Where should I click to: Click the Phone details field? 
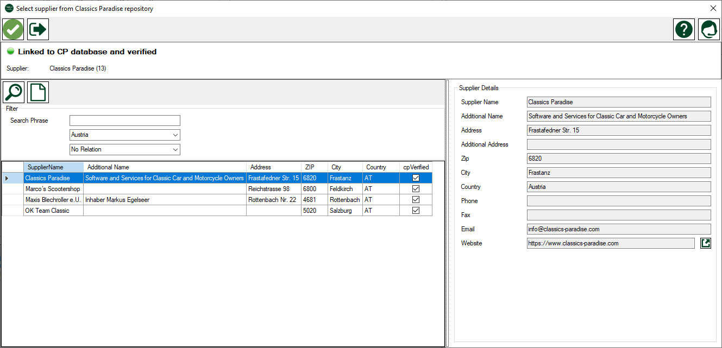(619, 201)
